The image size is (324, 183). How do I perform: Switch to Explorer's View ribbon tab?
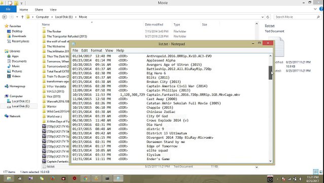[53, 10]
